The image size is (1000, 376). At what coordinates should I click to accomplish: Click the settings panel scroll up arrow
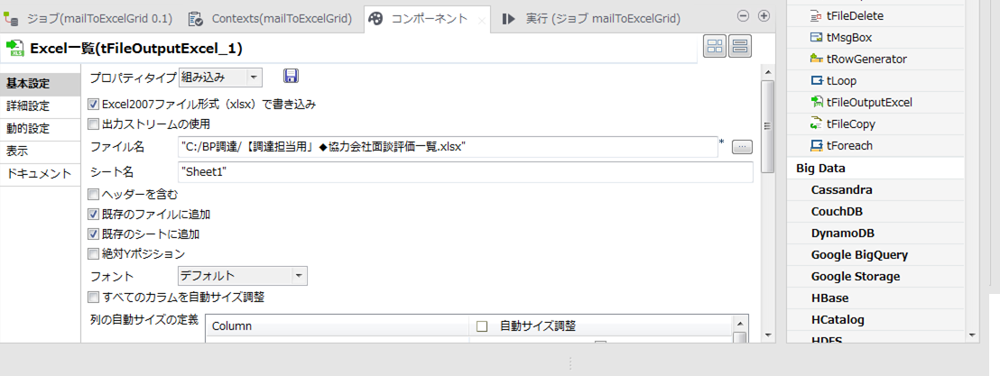(768, 72)
